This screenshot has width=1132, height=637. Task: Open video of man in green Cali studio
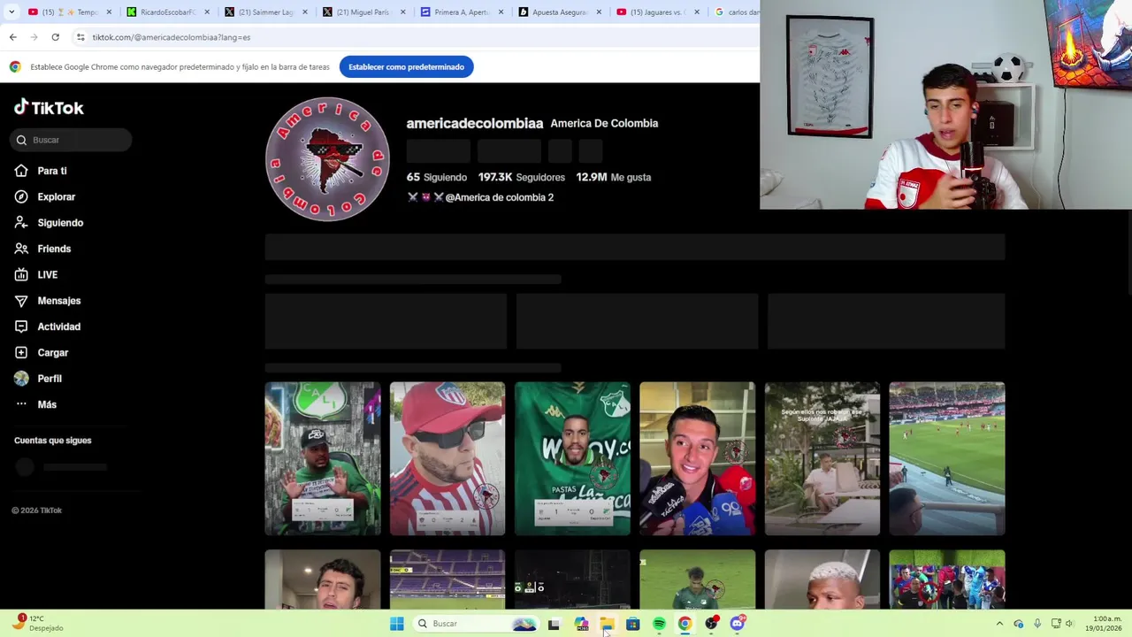click(x=323, y=458)
